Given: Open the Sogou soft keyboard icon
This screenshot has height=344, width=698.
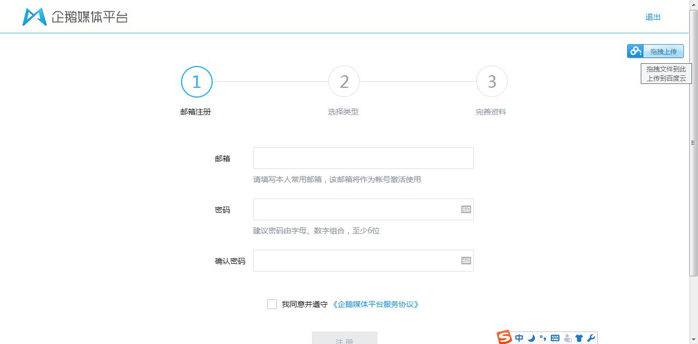Looking at the screenshot, I should [x=555, y=337].
